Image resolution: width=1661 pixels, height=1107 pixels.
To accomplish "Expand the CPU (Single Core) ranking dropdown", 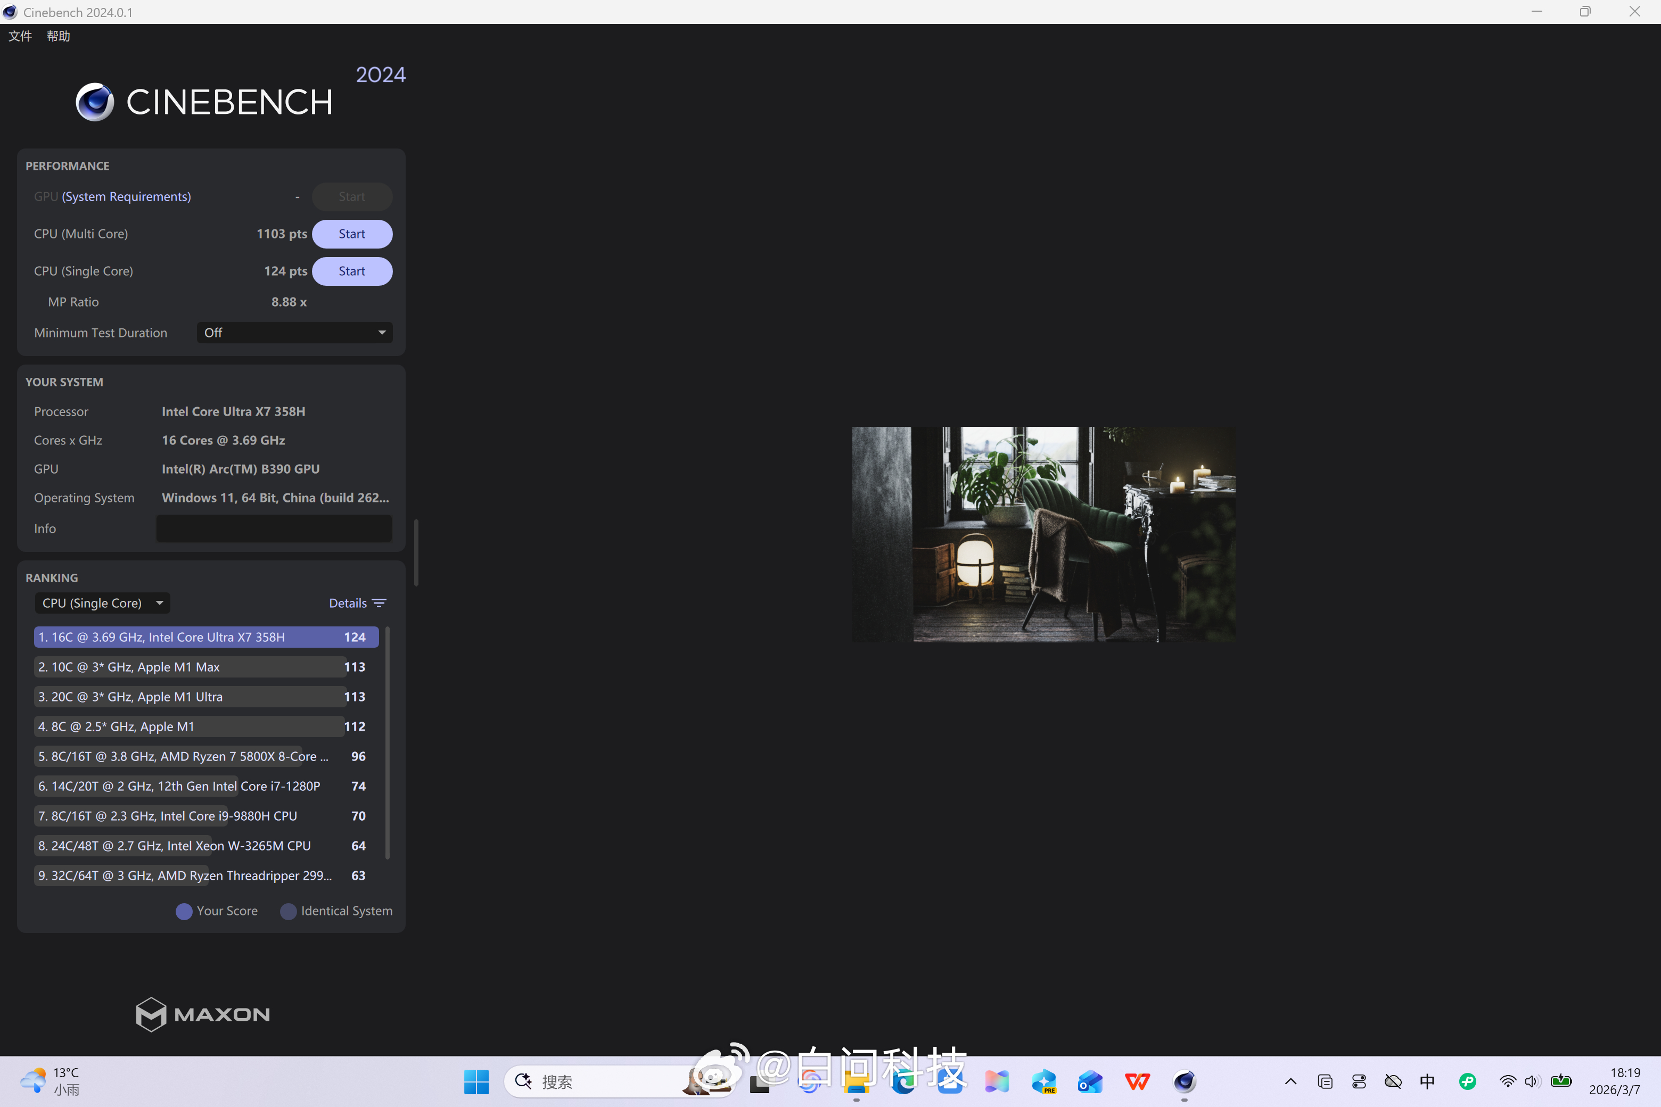I will click(102, 603).
